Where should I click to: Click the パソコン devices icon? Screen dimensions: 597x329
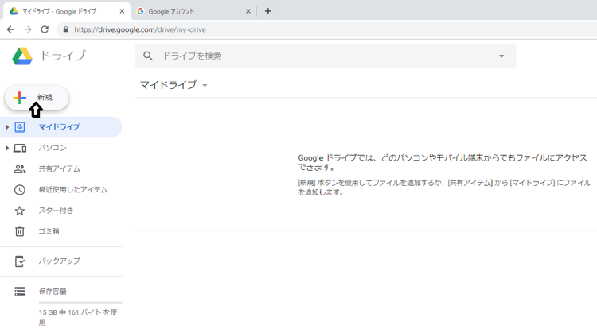point(20,148)
